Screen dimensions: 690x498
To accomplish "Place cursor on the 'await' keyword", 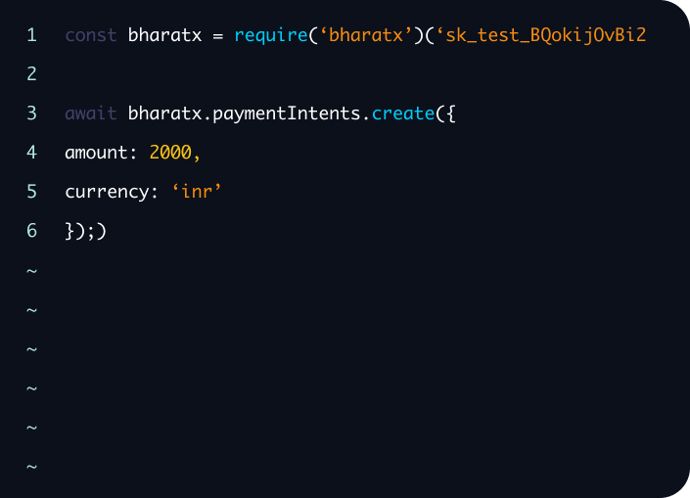I will point(91,113).
